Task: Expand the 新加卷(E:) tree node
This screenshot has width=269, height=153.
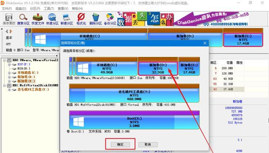Action: (x=9, y=81)
